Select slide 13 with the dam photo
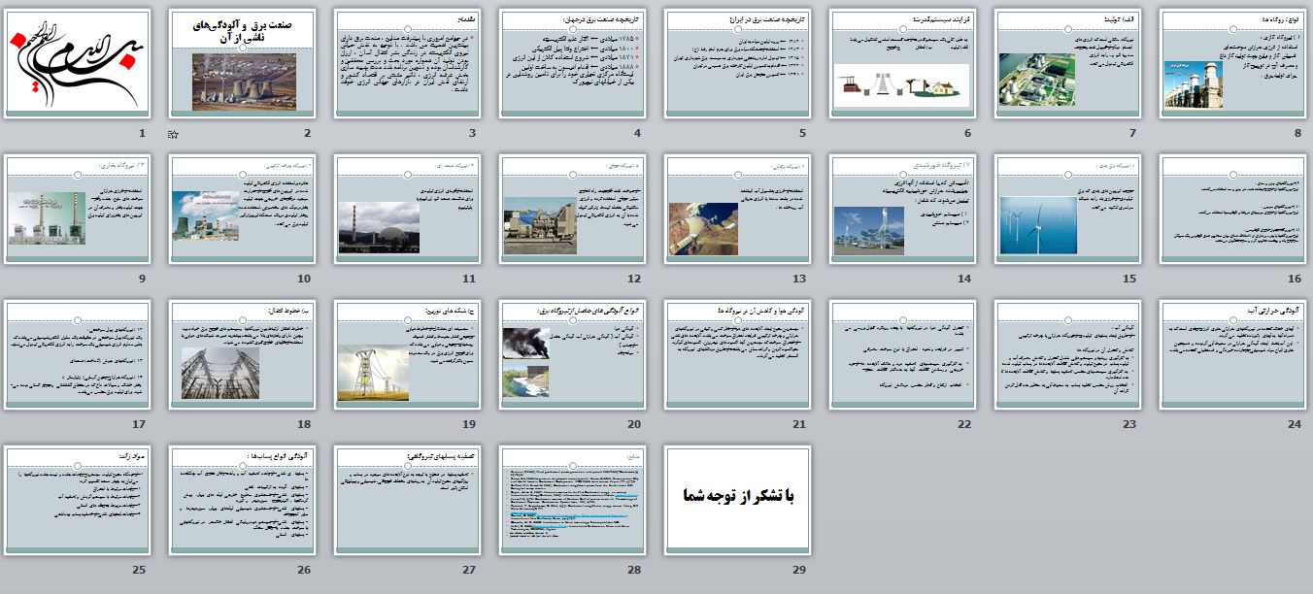 (x=738, y=210)
